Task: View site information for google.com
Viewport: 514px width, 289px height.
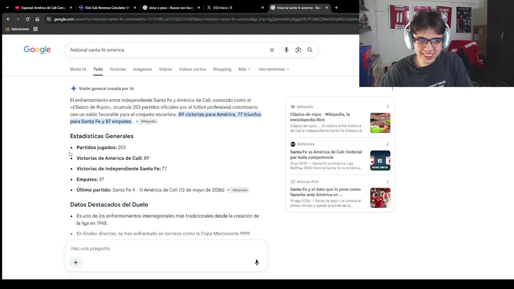Action: (49, 19)
